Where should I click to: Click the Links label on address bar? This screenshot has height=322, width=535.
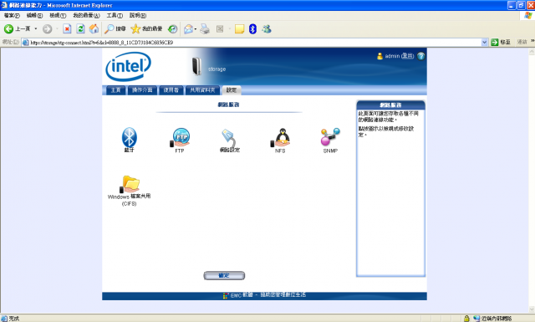click(x=522, y=42)
